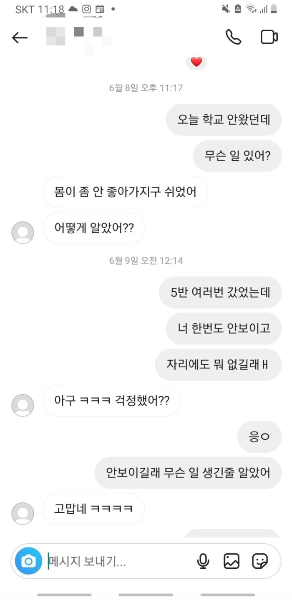Open the blurred contact name header
292x600 pixels.
(79, 38)
